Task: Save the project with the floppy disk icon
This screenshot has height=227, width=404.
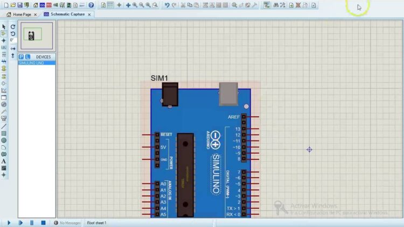Action: (x=19, y=5)
